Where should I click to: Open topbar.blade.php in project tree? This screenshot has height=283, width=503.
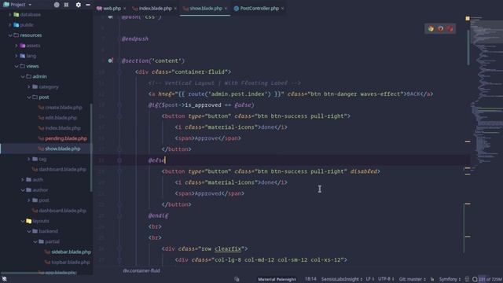[x=71, y=262]
